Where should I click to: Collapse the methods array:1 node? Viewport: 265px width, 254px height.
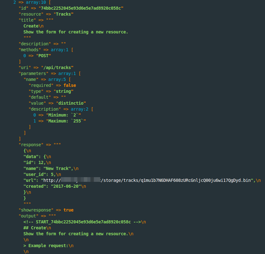(60, 50)
